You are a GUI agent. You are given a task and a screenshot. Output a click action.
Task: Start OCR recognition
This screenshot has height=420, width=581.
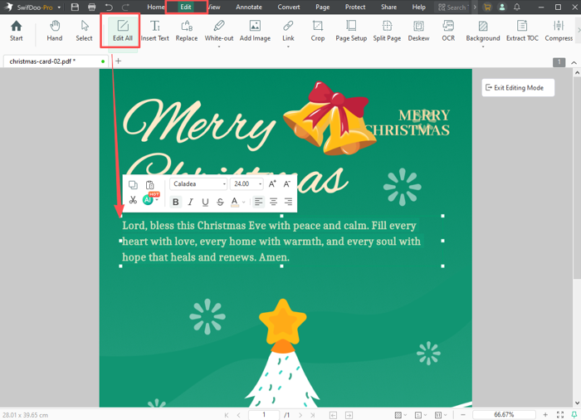click(x=448, y=31)
